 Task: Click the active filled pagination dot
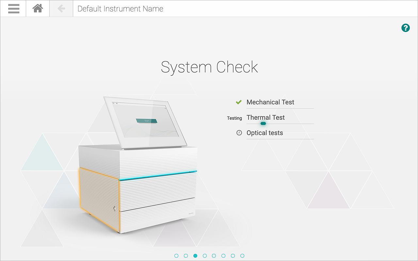click(195, 256)
